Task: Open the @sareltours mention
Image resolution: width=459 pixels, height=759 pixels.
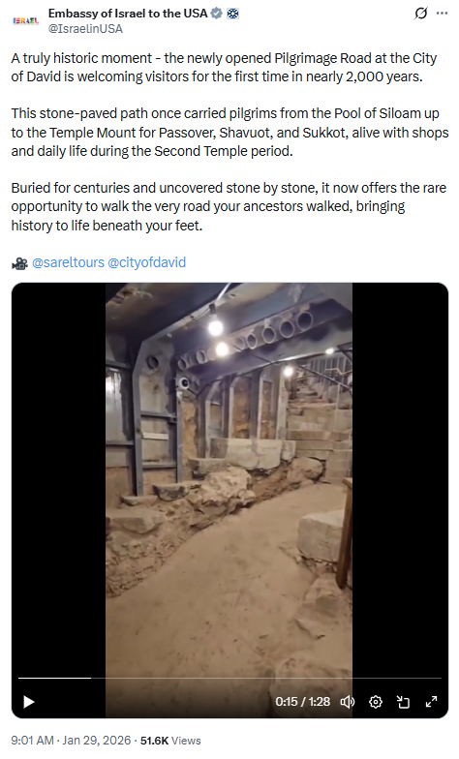Action: click(x=68, y=262)
